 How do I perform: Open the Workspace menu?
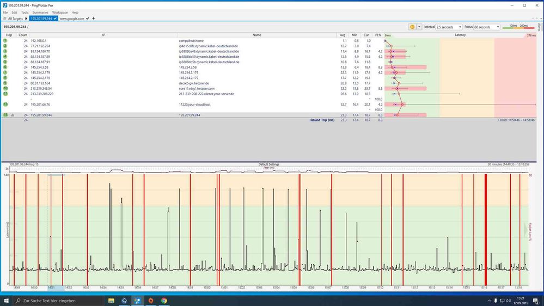[x=60, y=12]
